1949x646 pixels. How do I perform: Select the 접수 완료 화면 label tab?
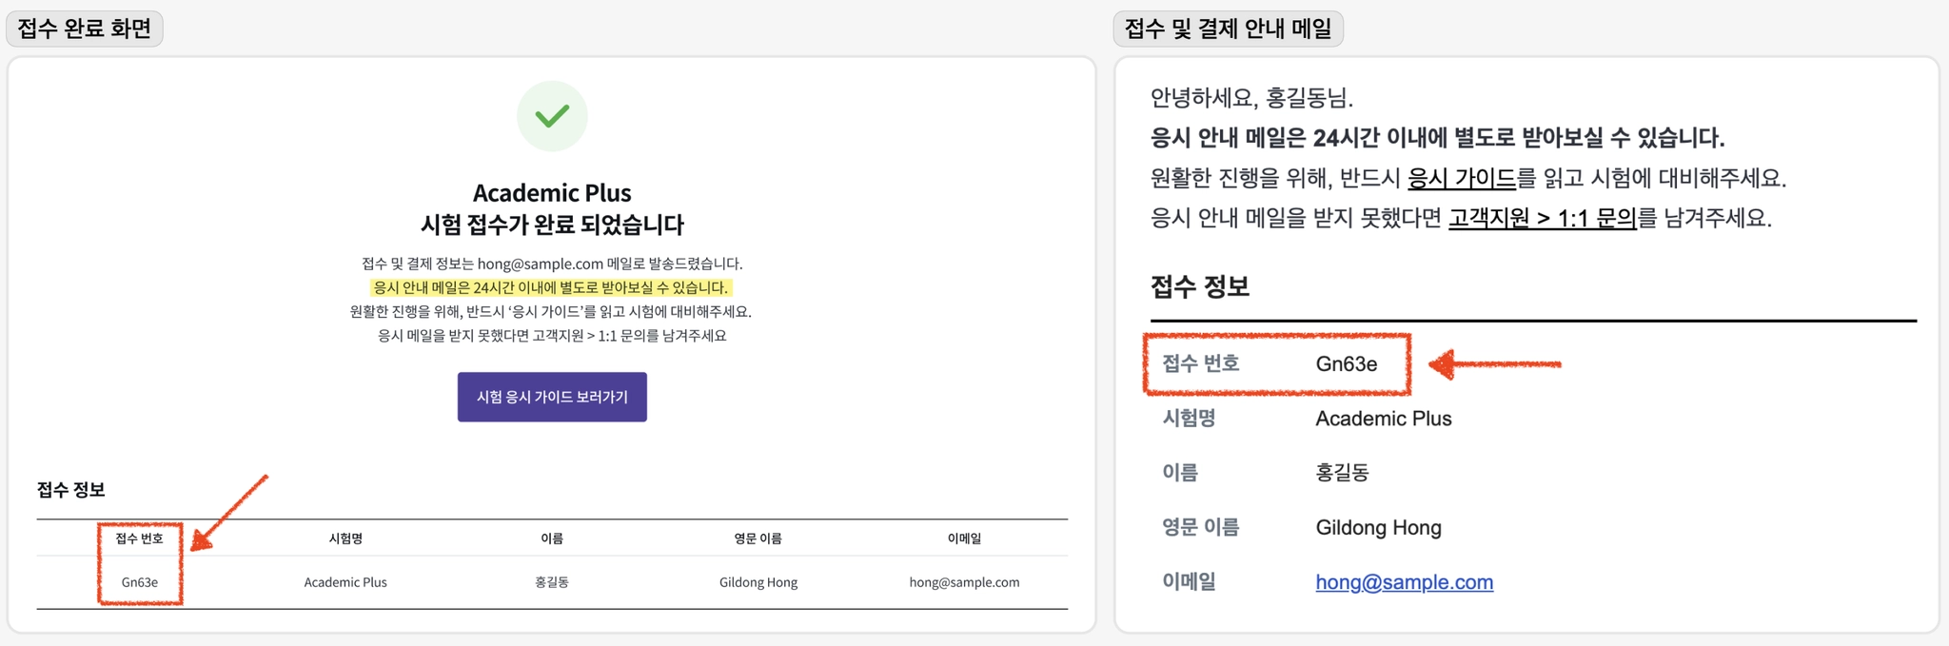(x=85, y=29)
